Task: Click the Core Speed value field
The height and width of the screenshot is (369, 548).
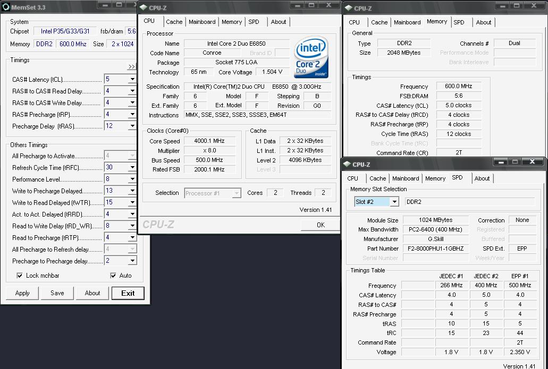Action: pyautogui.click(x=205, y=141)
